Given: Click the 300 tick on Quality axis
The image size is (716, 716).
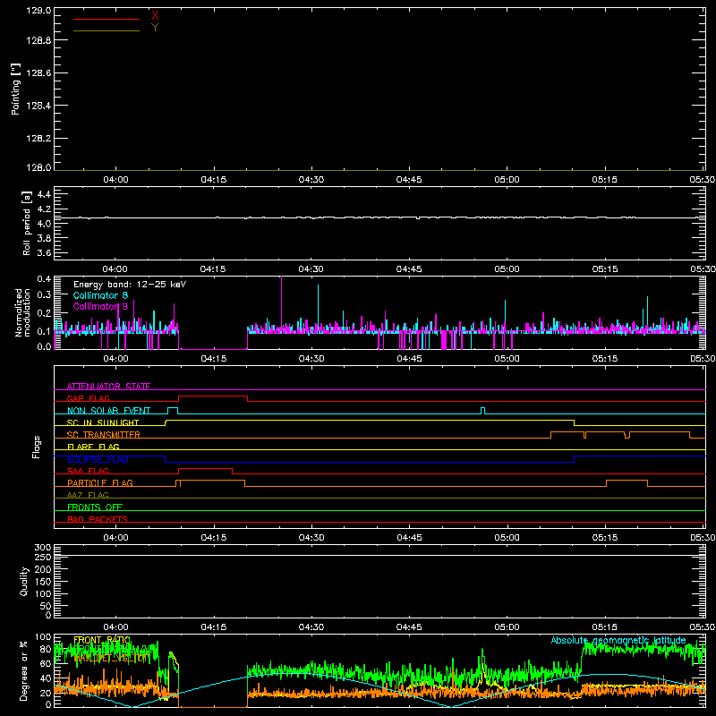Looking at the screenshot, I should (x=42, y=548).
